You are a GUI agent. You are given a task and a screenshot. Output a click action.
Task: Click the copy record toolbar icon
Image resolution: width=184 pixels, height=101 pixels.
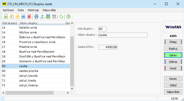(11, 16)
